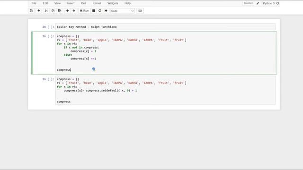Open the Cell menu

point(83,3)
